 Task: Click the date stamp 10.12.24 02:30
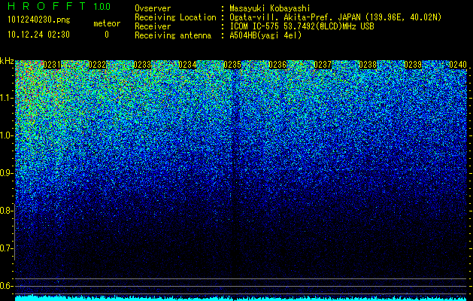coord(38,35)
